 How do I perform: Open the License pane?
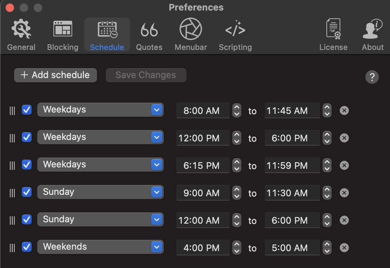coord(333,35)
